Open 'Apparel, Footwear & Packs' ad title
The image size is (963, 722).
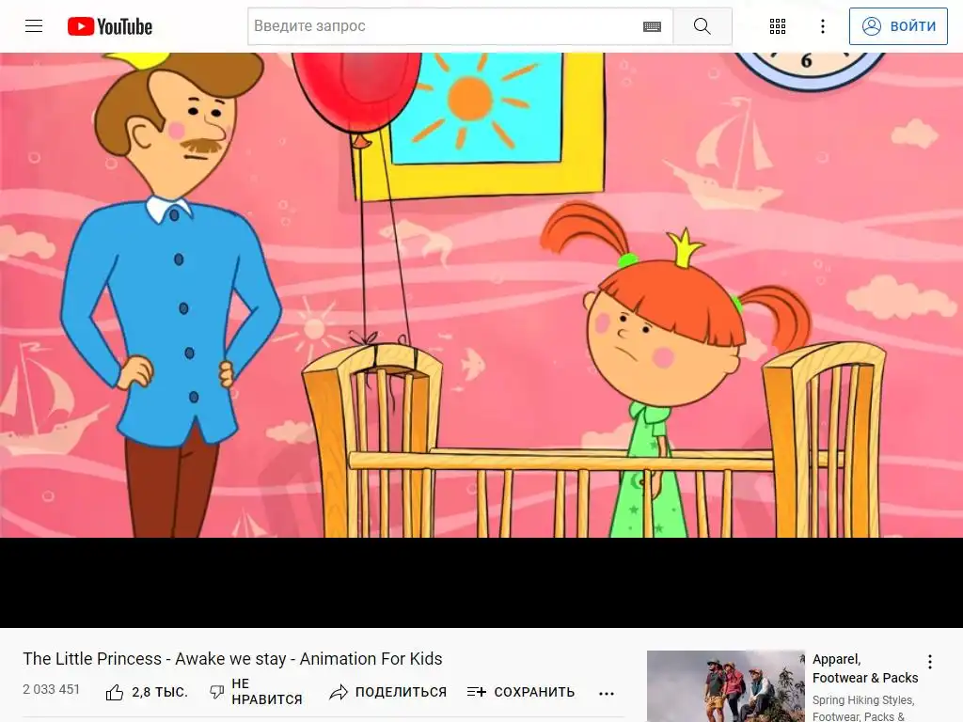865,668
